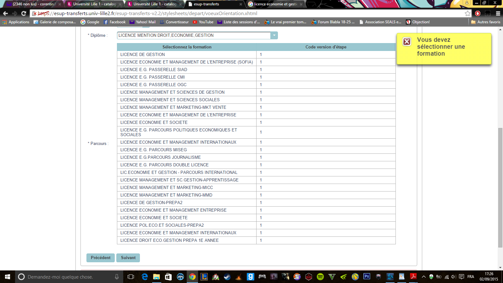The height and width of the screenshot is (283, 503).
Task: Open the Diplôme dropdown list
Action: pos(273,35)
